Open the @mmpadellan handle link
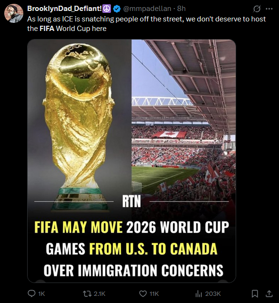This screenshot has width=279, height=303. point(147,9)
